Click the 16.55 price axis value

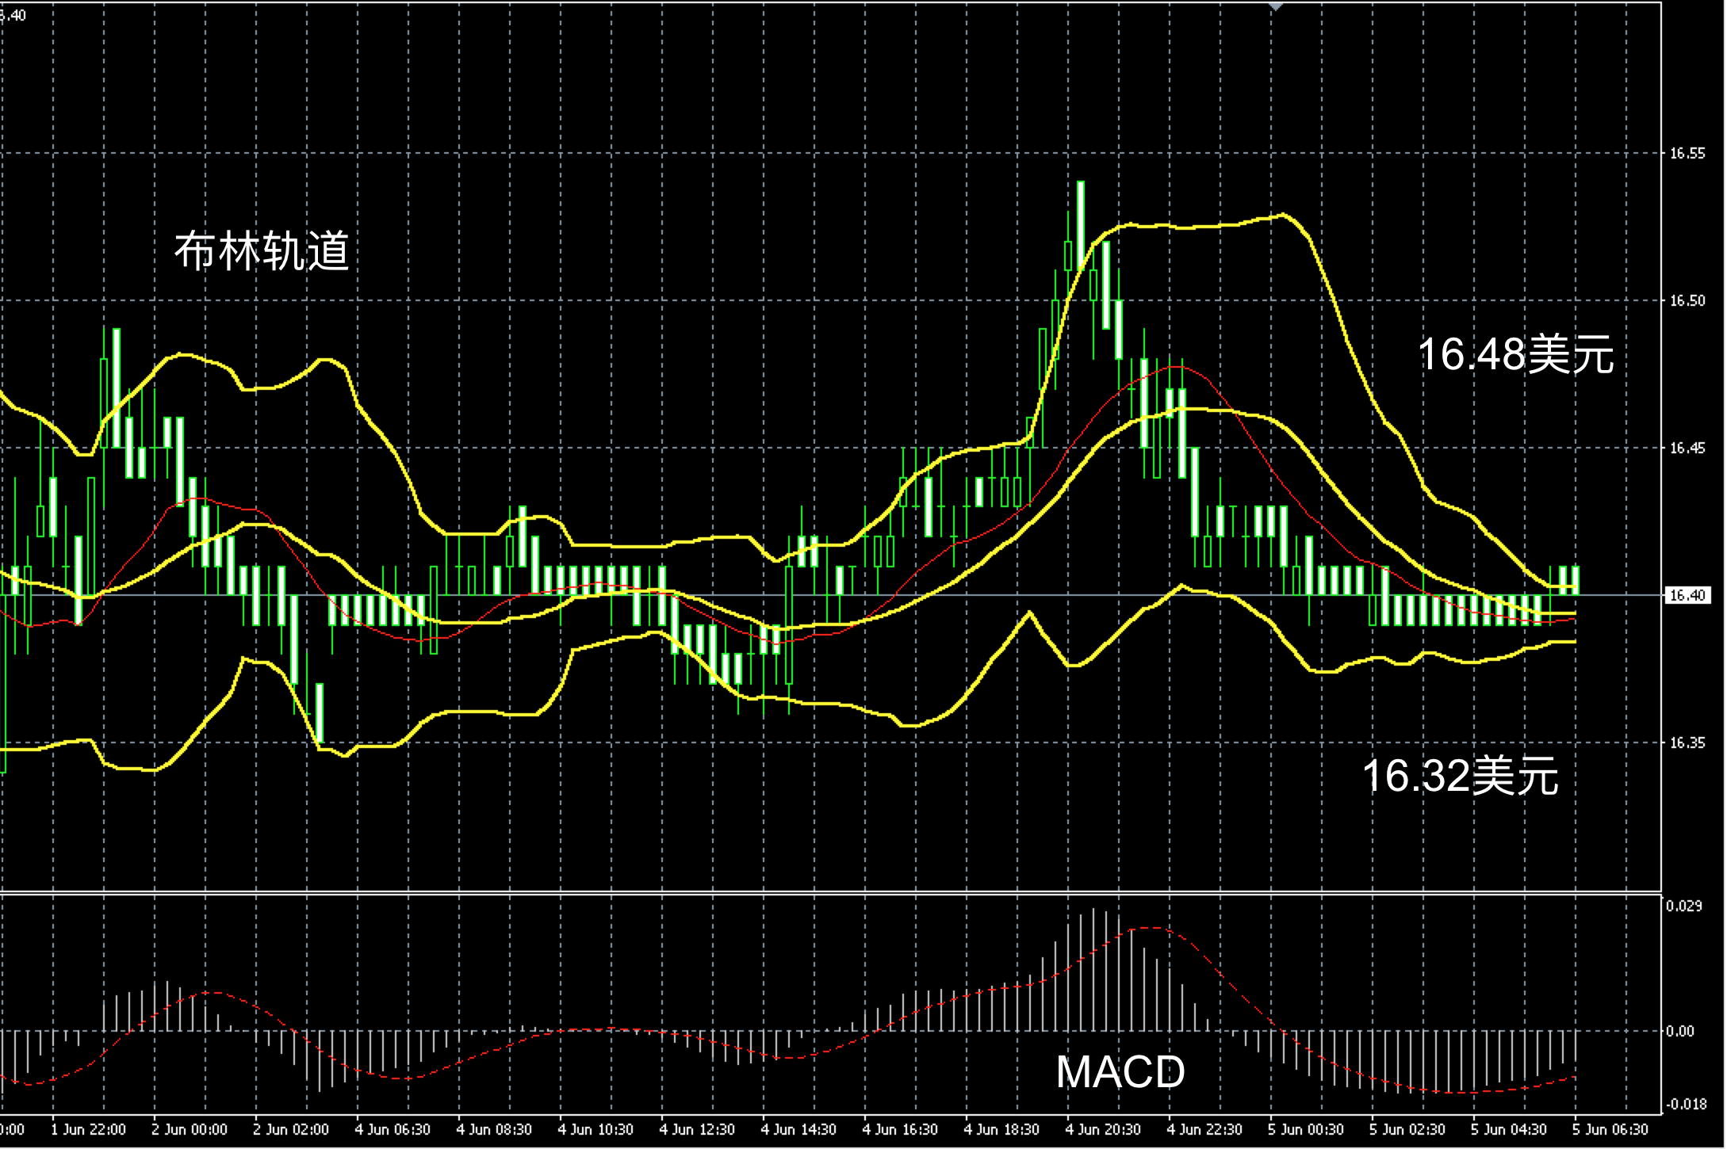click(1687, 153)
